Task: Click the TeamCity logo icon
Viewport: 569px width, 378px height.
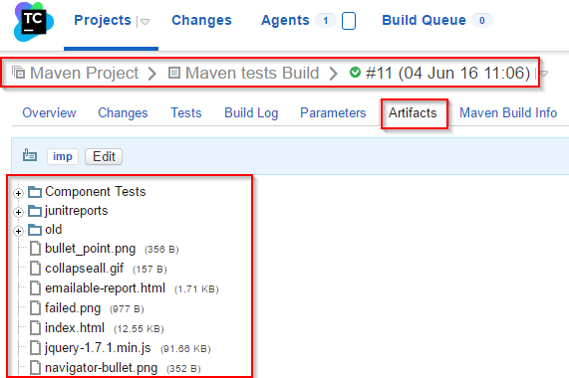Action: tap(34, 22)
